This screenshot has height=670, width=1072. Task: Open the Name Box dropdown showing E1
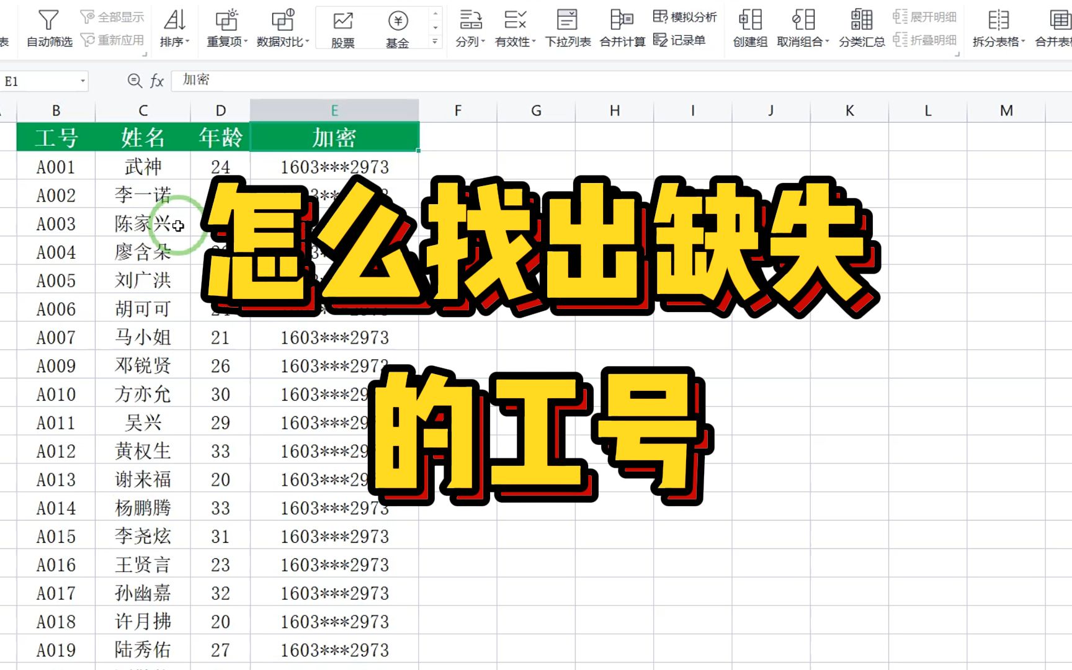pyautogui.click(x=83, y=81)
